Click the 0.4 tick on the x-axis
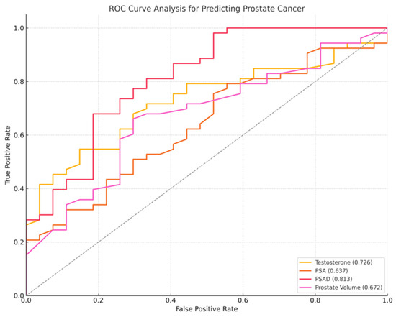396x317 pixels. click(171, 300)
